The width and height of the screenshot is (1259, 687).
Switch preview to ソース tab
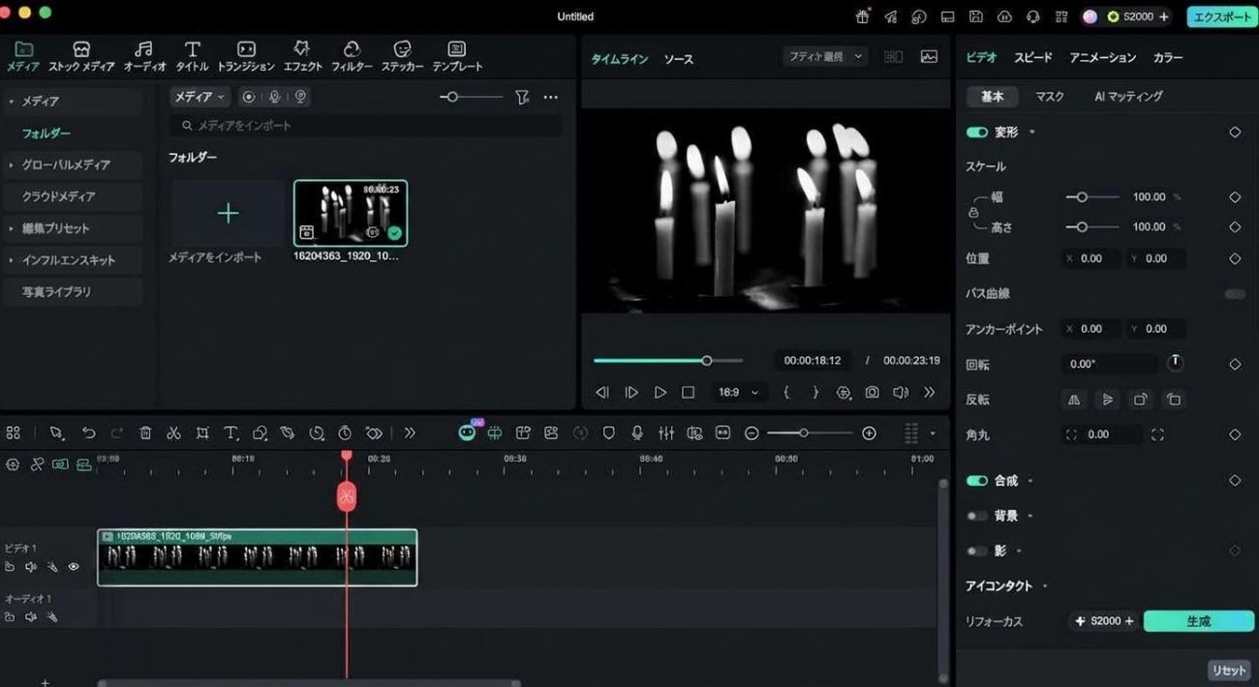[678, 59]
